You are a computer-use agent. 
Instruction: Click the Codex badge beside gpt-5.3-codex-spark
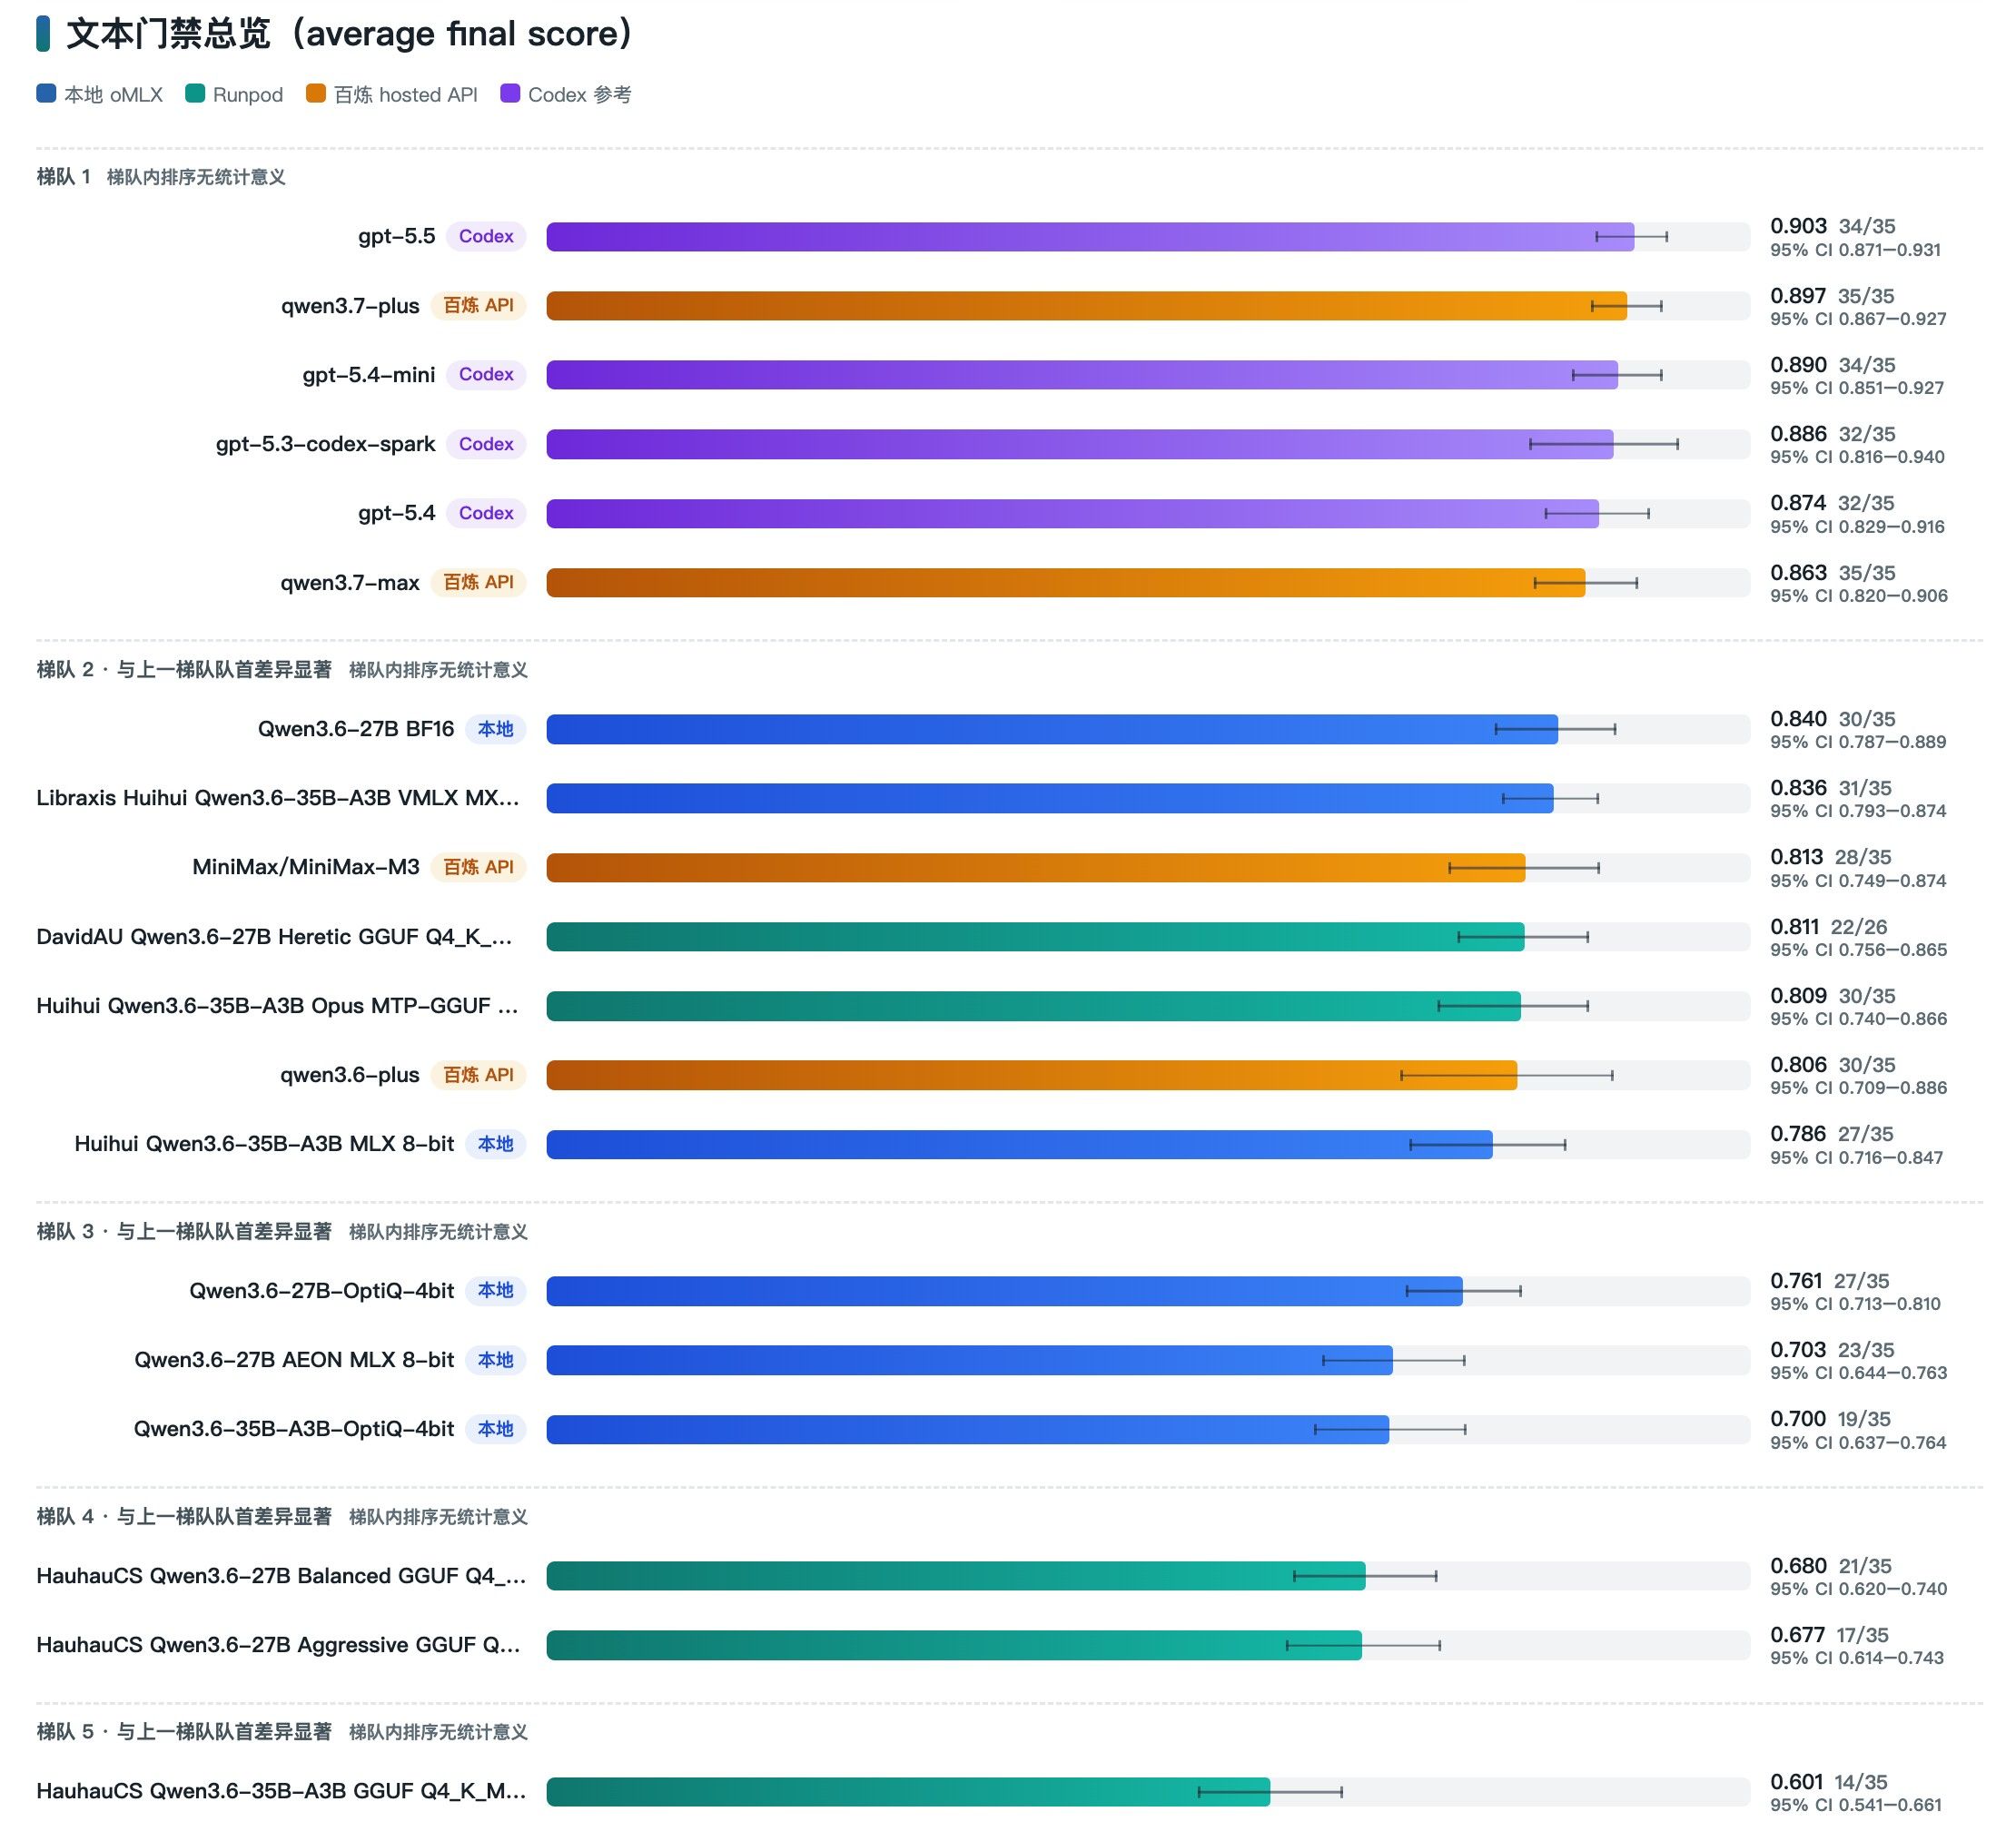(486, 444)
